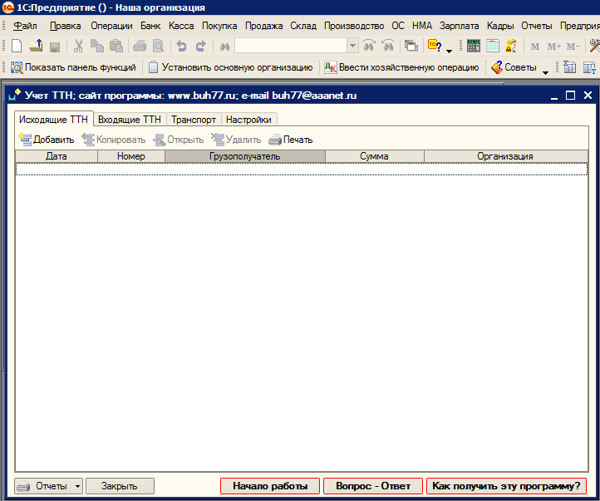Switch to the Входящие ТТН tab

tap(130, 120)
